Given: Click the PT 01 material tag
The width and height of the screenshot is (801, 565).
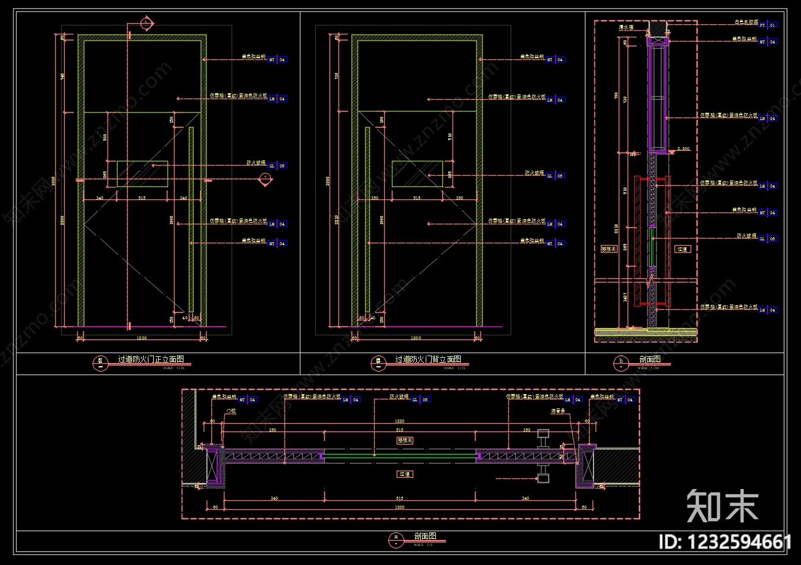Looking at the screenshot, I should 768,26.
